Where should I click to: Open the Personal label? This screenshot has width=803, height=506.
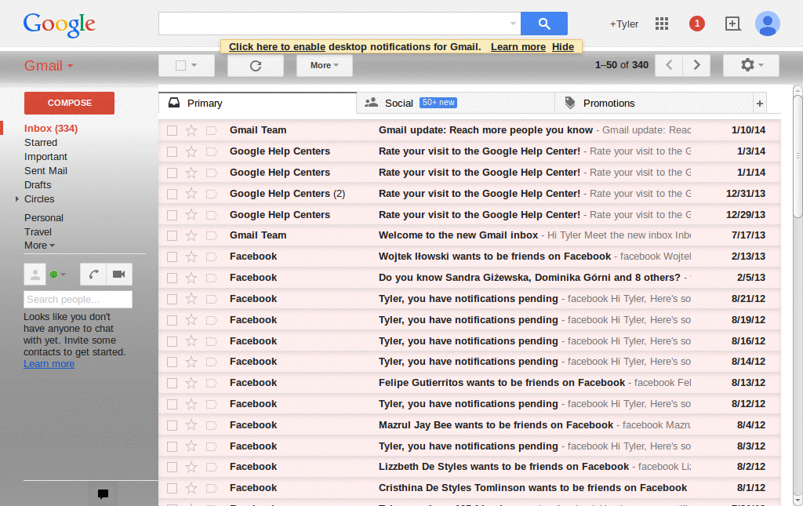pos(44,217)
